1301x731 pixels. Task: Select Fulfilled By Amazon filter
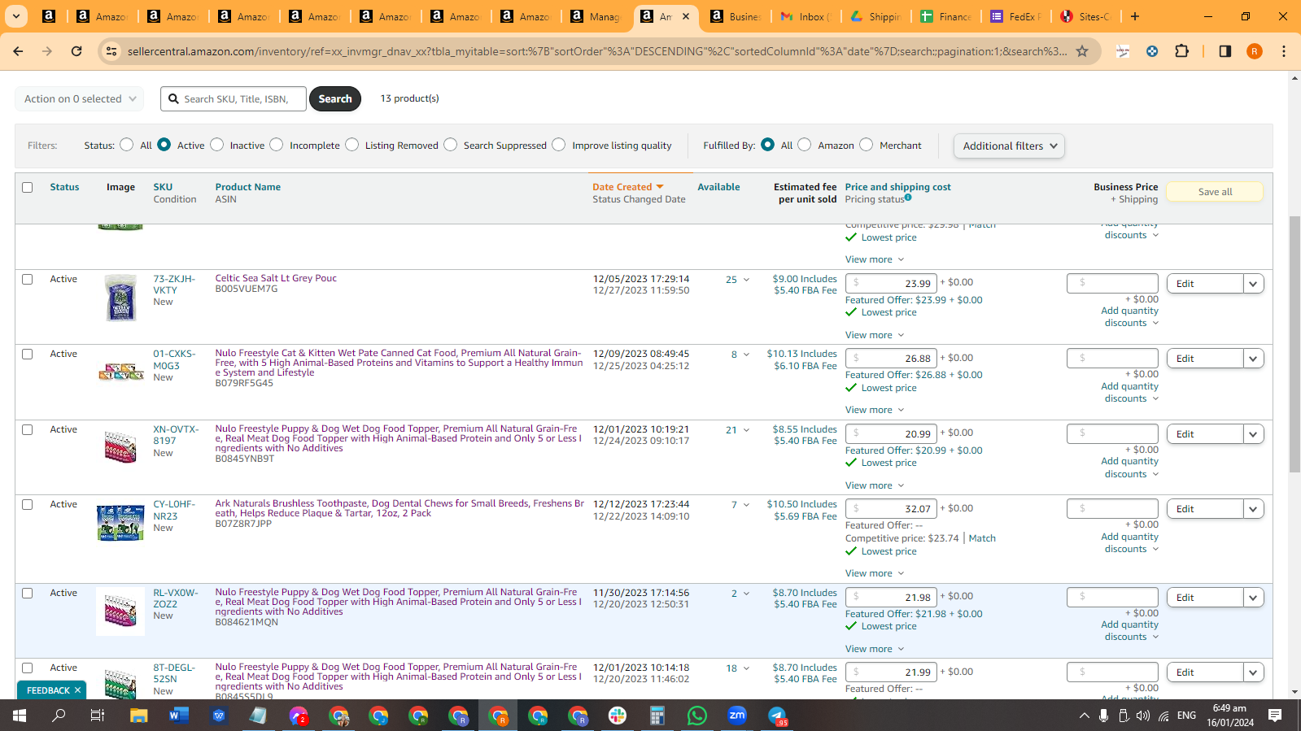pyautogui.click(x=804, y=145)
